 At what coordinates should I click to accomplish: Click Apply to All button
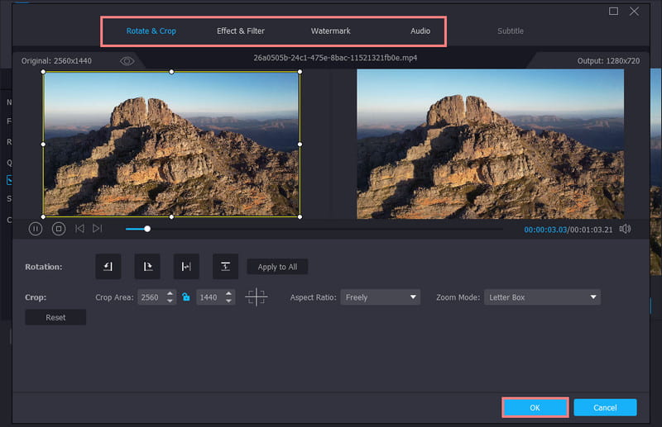click(277, 267)
